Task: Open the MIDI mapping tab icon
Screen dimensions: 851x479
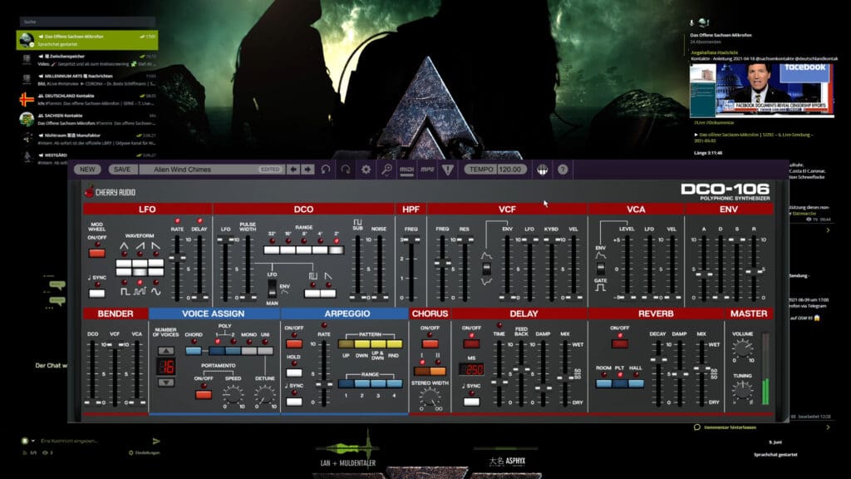Action: tap(406, 170)
